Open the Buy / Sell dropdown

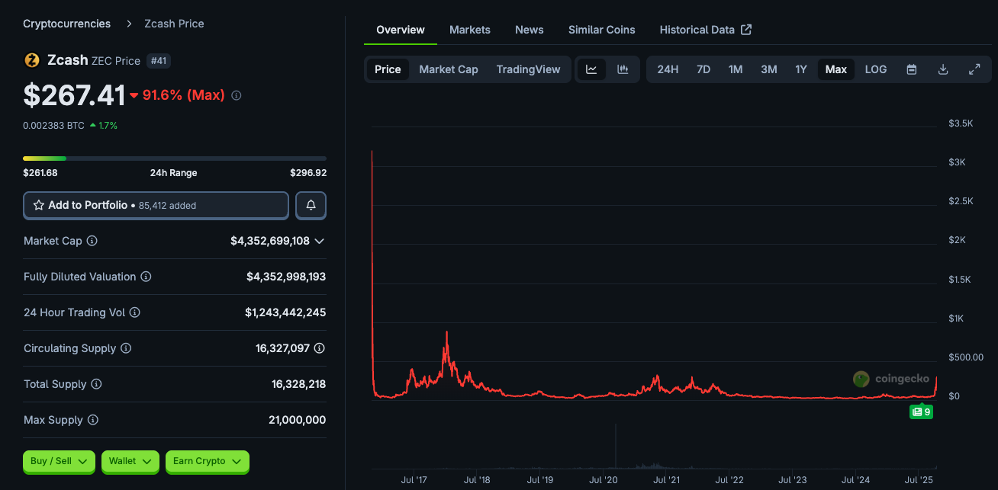(59, 461)
